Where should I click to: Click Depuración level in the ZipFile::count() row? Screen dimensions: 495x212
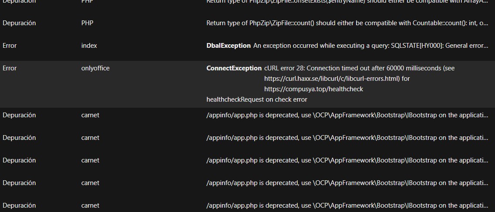click(19, 23)
